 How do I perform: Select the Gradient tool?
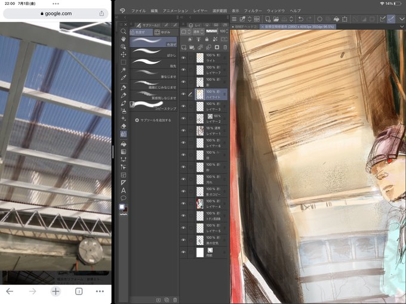(x=123, y=152)
